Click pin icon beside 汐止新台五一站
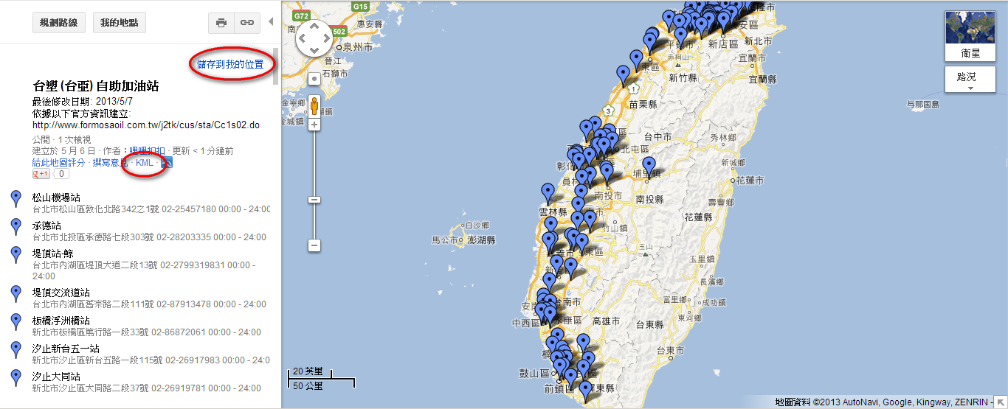The width and height of the screenshot is (1008, 409). point(16,350)
